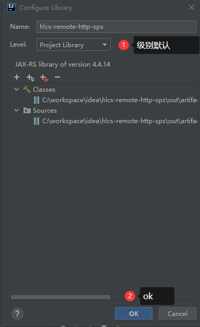This screenshot has width=200, height=327.
Task: Click the jar icon under Sources
Action: tap(37, 121)
